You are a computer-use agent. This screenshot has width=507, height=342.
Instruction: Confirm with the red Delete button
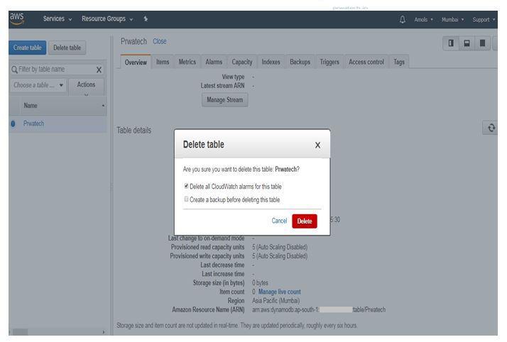tap(304, 221)
